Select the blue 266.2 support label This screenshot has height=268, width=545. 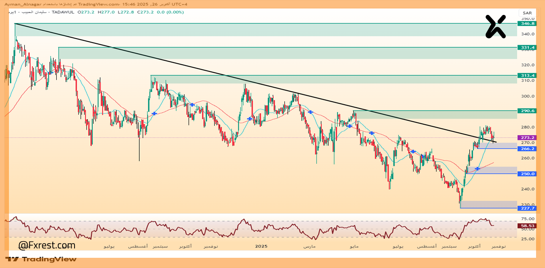click(527, 149)
